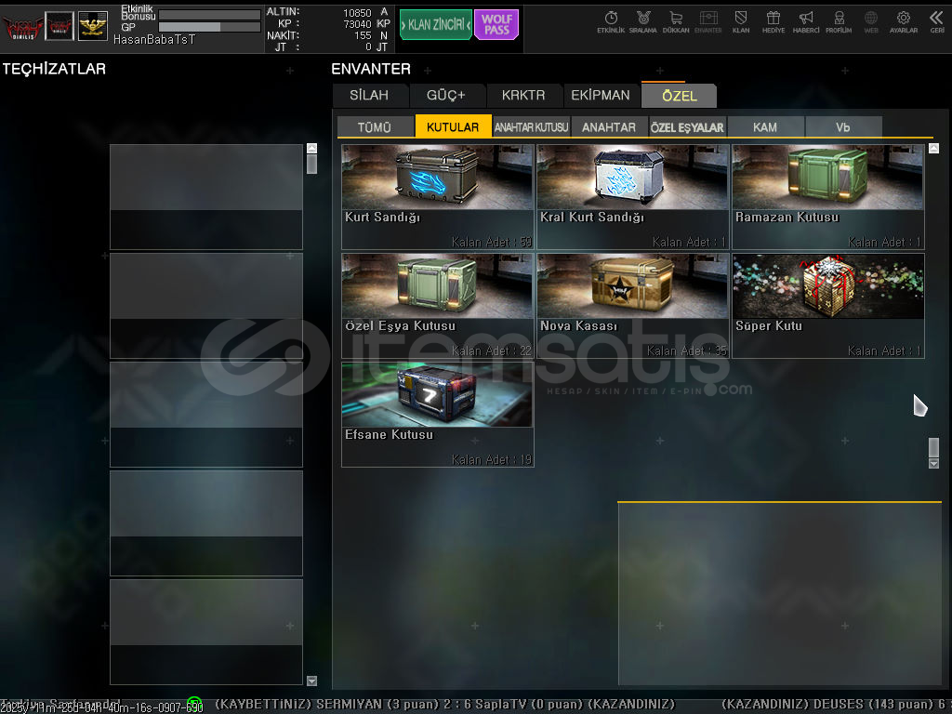Open the Profilim icon
The width and height of the screenshot is (952, 714).
839,20
